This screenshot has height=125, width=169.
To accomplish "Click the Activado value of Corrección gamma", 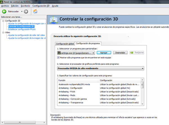I will click(x=118, y=99).
